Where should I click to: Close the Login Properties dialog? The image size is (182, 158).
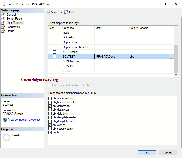[176, 4]
